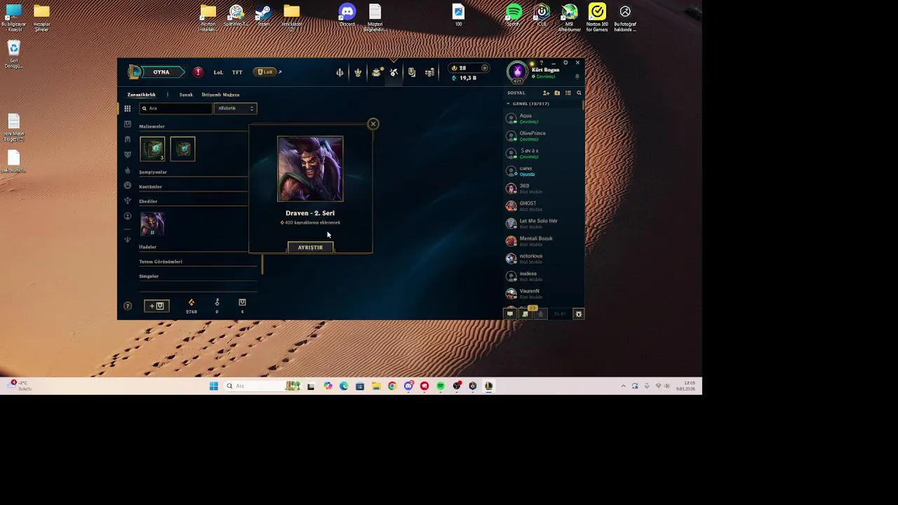Open the chat bubble icon at bottom
This screenshot has height=505, width=898.
[x=510, y=314]
